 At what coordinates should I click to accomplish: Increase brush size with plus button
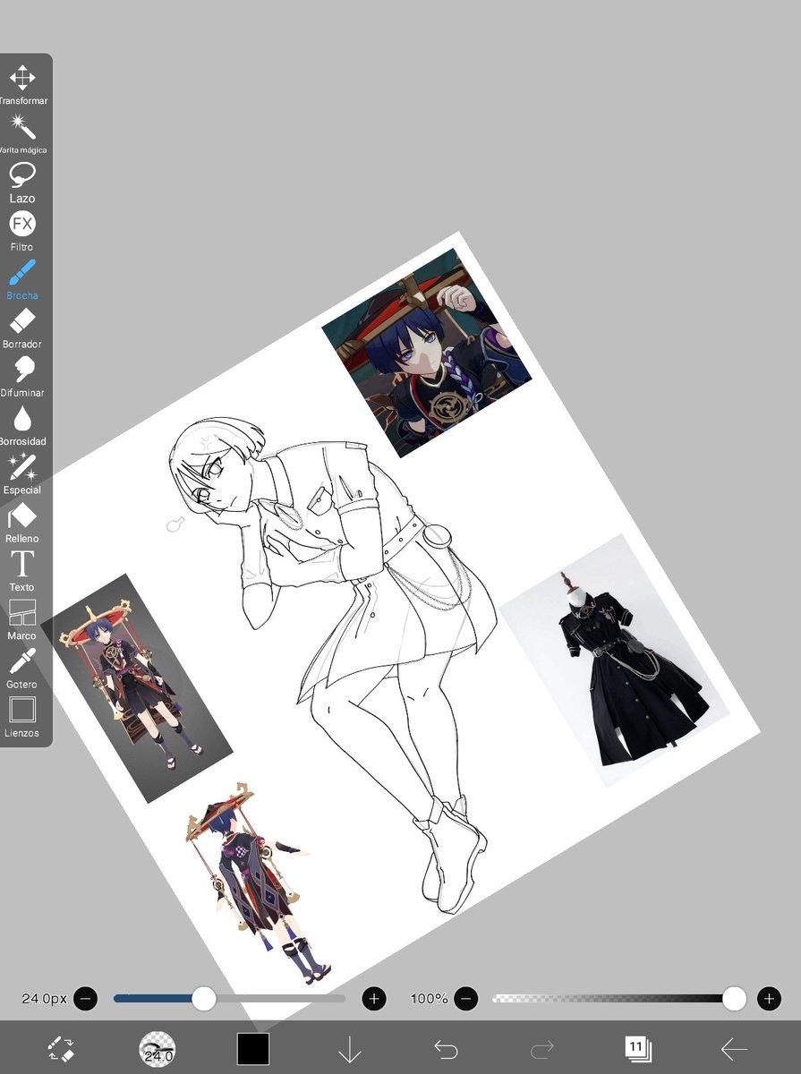pyautogui.click(x=374, y=998)
